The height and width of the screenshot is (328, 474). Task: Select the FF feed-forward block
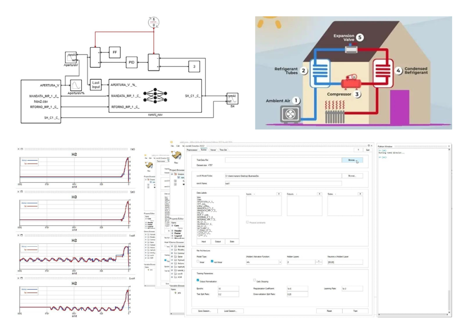115,52
